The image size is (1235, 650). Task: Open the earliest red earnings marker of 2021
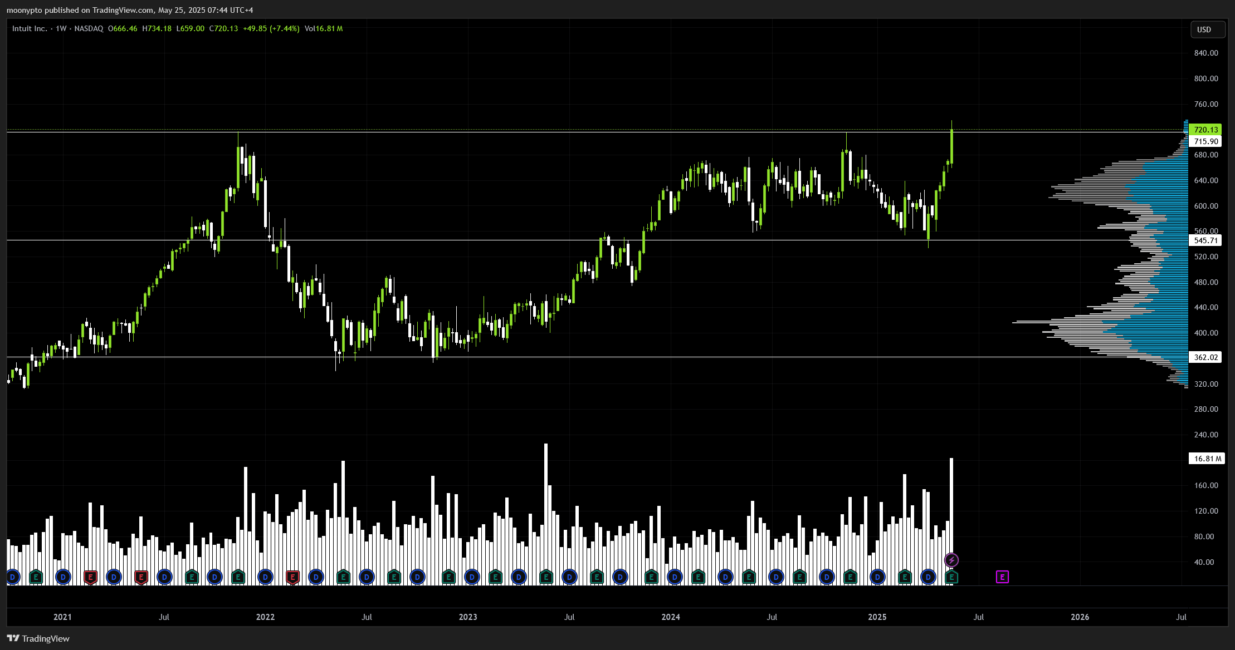(x=90, y=577)
